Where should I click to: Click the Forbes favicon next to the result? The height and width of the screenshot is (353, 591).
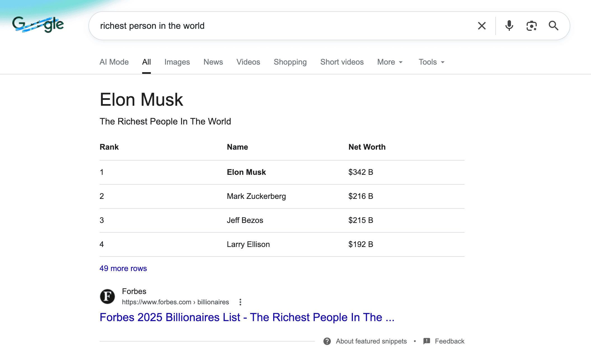click(x=107, y=296)
